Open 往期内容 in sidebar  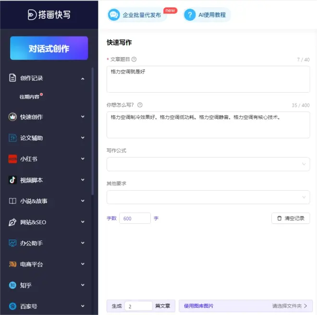(x=29, y=97)
